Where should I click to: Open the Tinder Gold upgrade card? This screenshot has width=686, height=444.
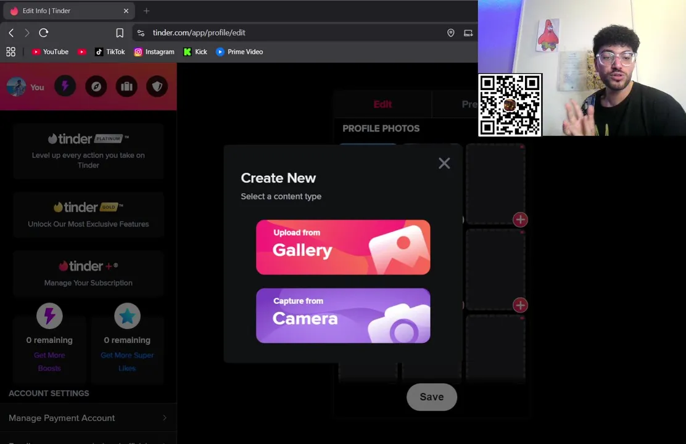pyautogui.click(x=88, y=215)
